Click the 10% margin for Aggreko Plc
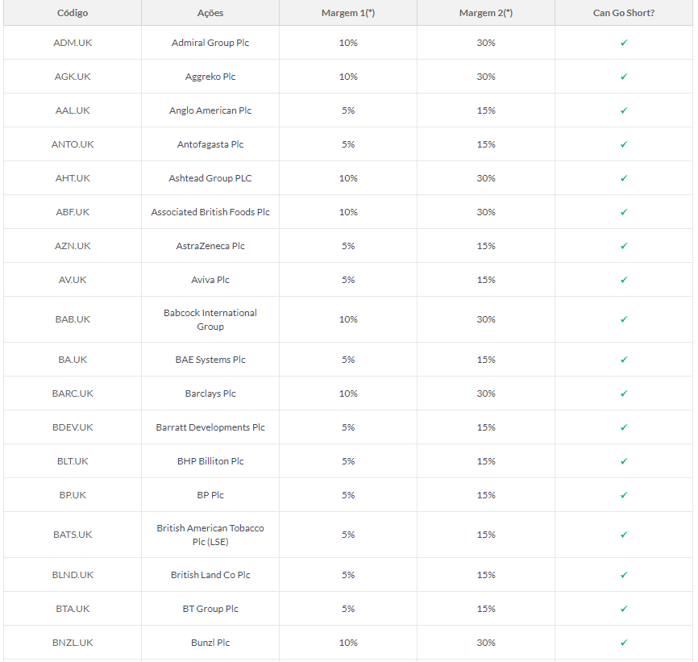Screen dimensions: 698x662 coord(348,77)
